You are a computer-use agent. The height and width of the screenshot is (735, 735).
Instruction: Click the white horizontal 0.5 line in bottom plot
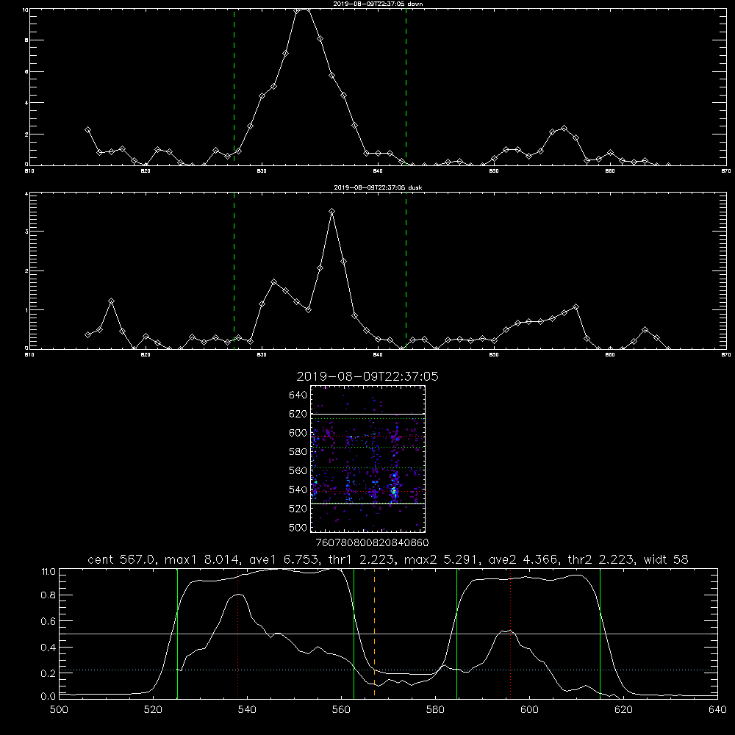[388, 634]
